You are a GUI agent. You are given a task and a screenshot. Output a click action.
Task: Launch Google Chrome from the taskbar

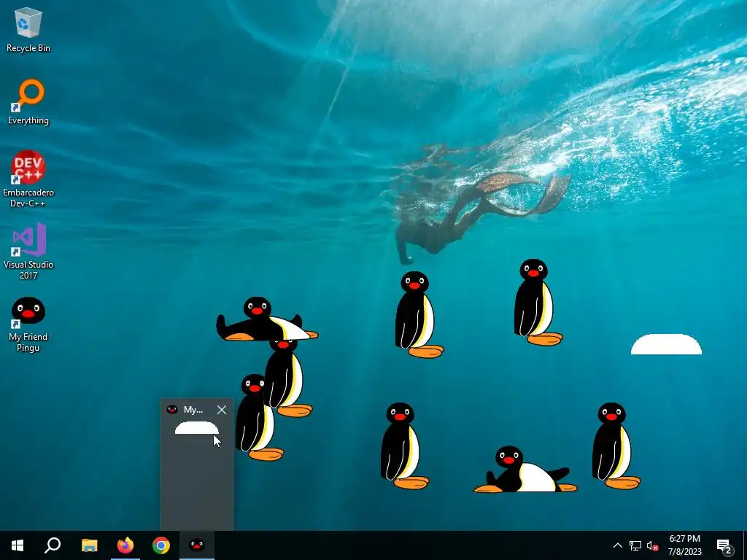point(161,545)
